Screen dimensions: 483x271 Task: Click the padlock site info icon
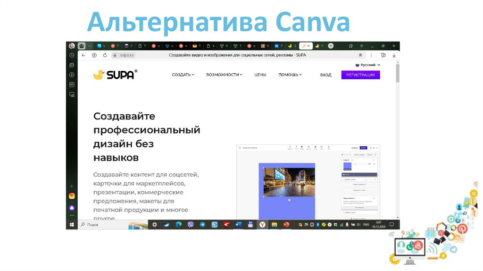click(x=115, y=55)
